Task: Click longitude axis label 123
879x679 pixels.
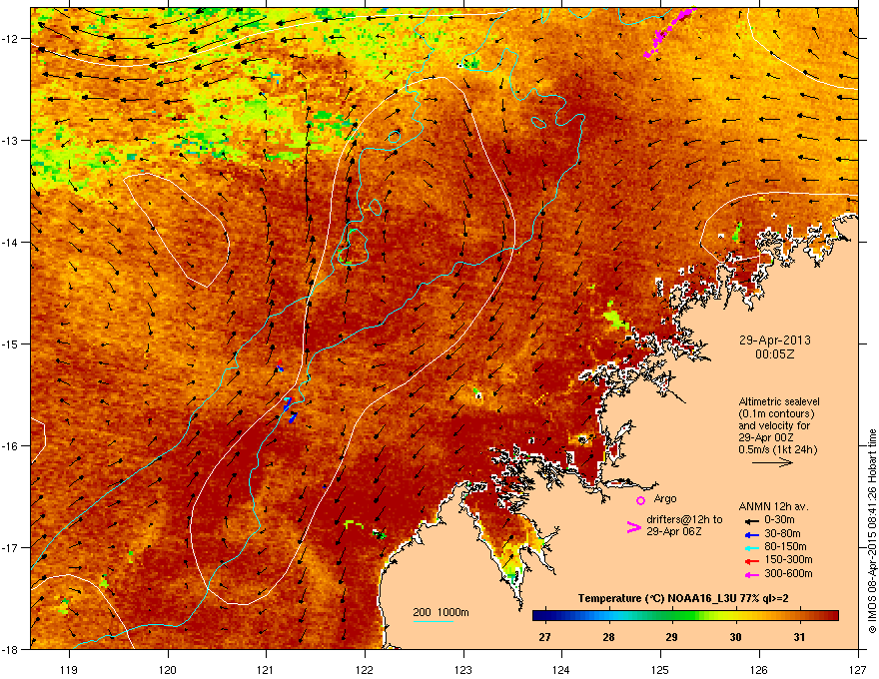Action: tap(463, 669)
